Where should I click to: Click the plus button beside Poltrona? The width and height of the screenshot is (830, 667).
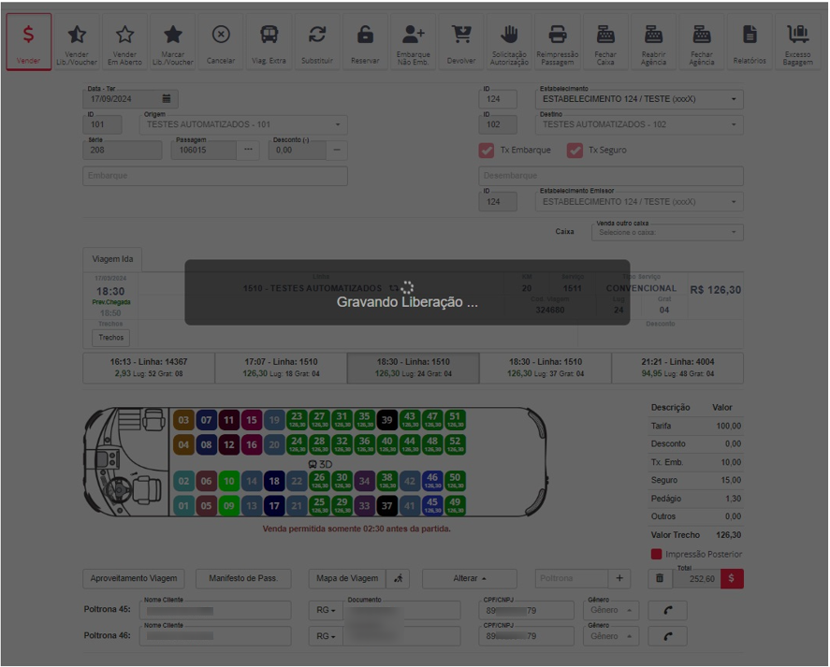click(619, 578)
